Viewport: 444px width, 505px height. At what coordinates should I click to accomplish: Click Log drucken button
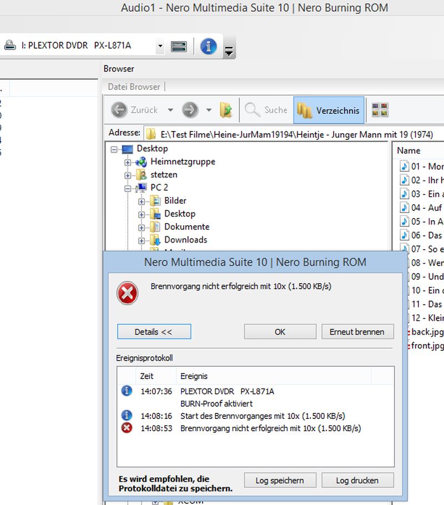point(357,481)
